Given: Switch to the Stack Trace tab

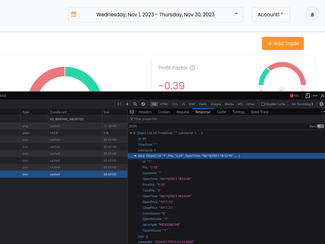Looking at the screenshot, I should pos(259,112).
